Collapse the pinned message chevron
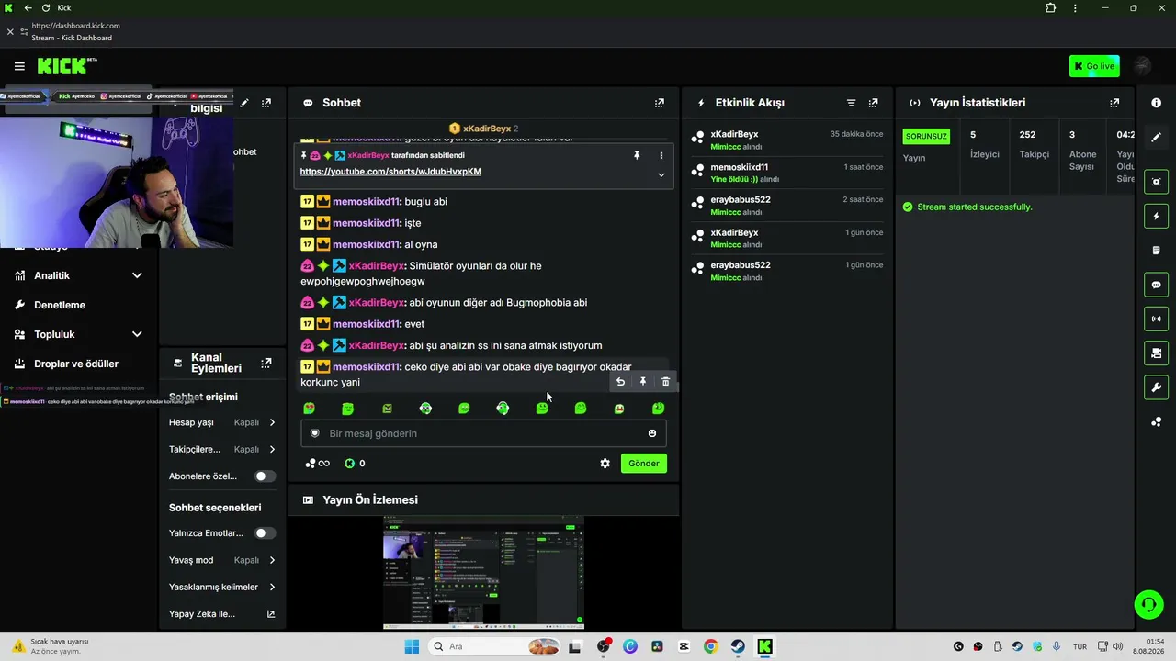1176x661 pixels. click(661, 174)
